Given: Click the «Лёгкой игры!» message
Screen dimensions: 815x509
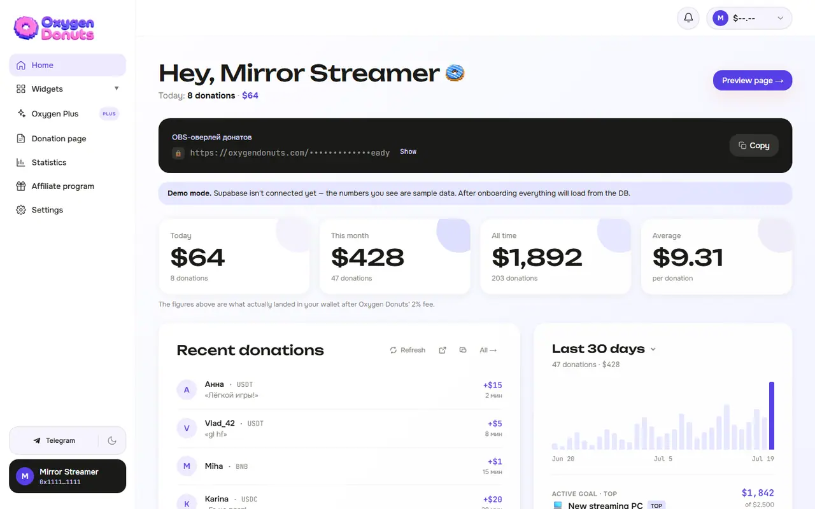Looking at the screenshot, I should (x=231, y=395).
